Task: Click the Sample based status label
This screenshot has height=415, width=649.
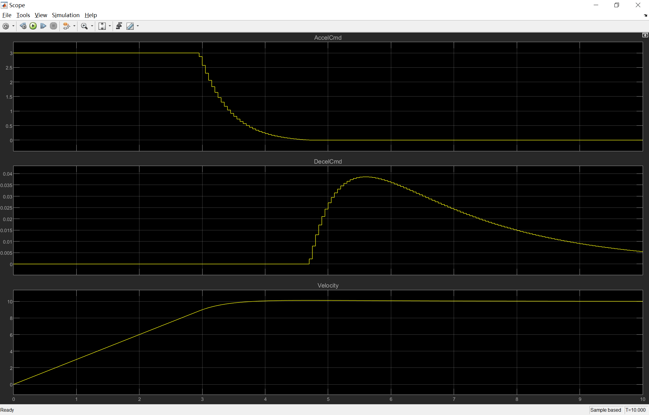Action: [x=605, y=410]
